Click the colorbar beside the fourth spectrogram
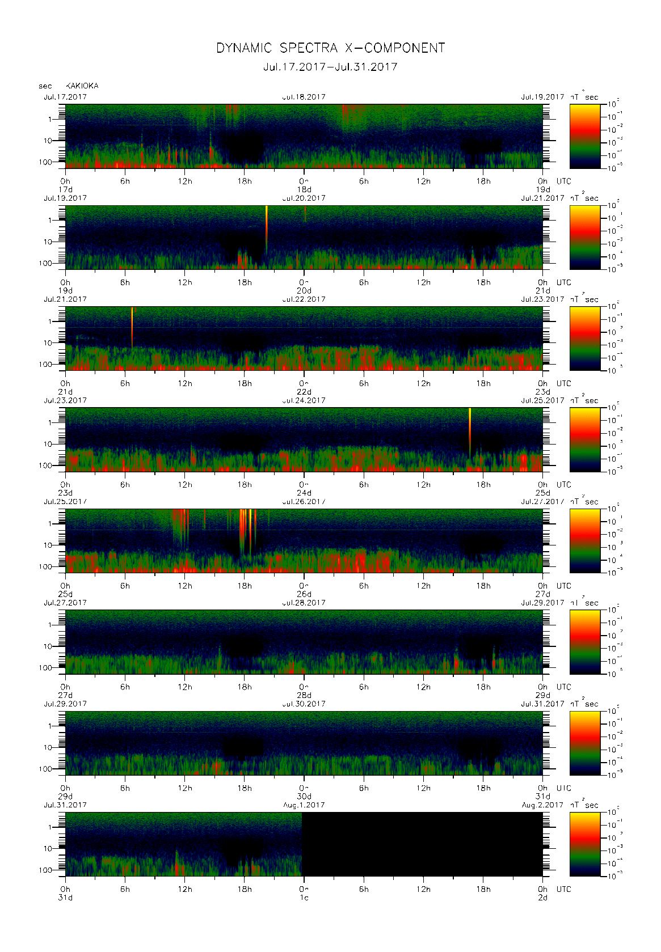661x952 pixels. coord(584,439)
